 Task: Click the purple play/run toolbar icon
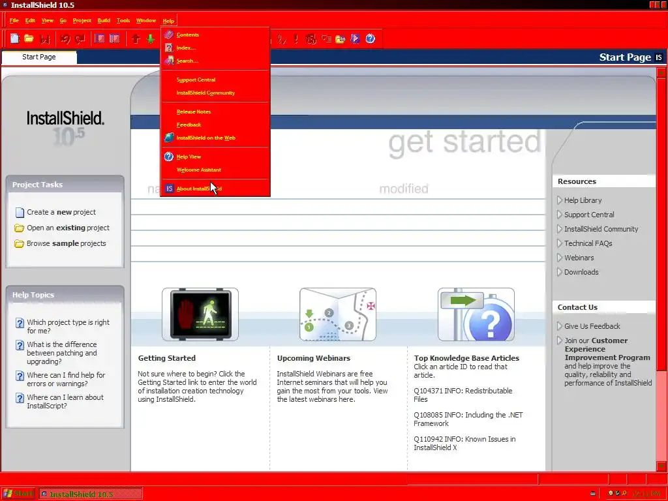point(356,38)
